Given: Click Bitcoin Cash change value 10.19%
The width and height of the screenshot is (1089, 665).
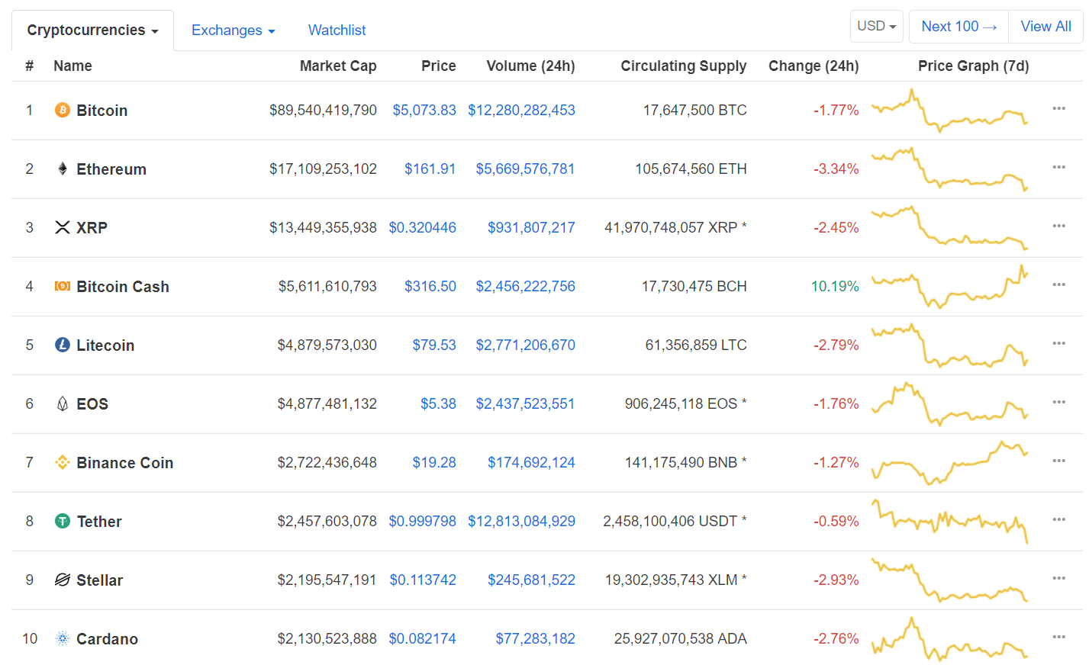Looking at the screenshot, I should [x=835, y=286].
